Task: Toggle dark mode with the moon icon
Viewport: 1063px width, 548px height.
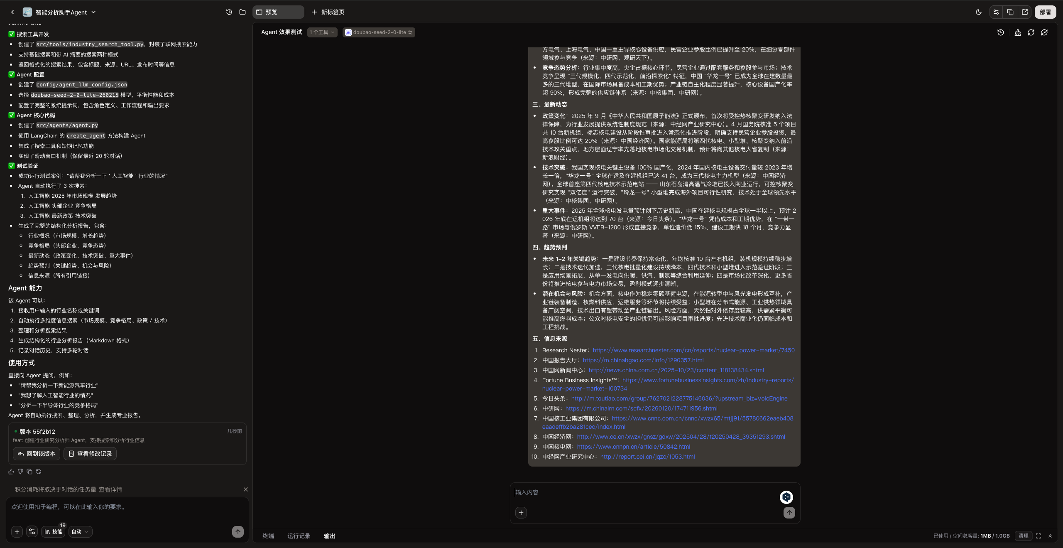Action: (979, 12)
